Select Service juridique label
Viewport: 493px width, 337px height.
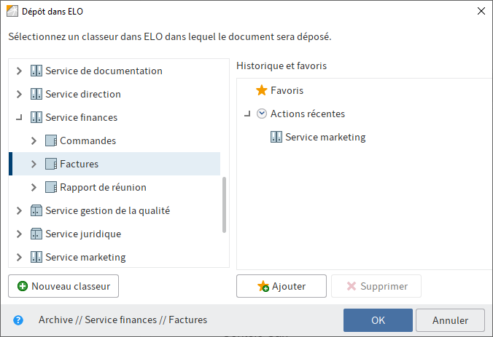click(83, 234)
